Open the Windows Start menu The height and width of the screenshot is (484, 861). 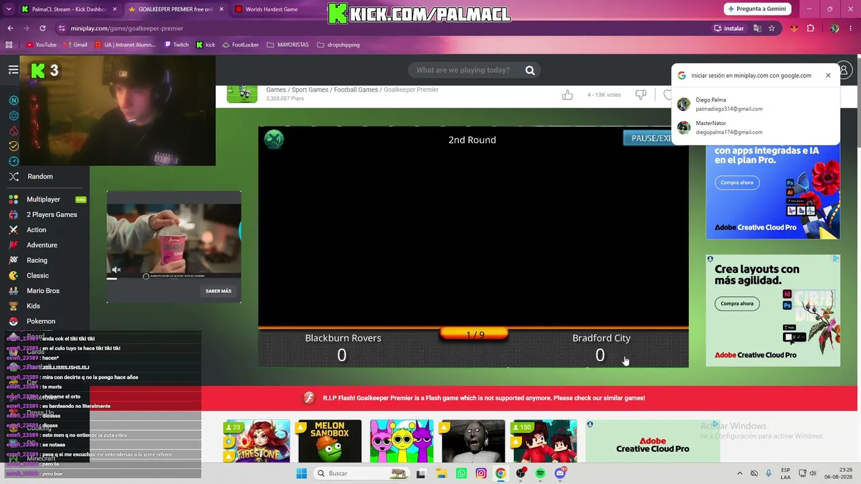click(301, 473)
